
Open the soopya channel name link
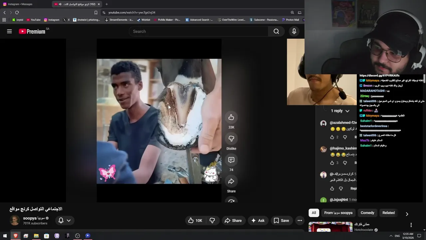(x=34, y=218)
